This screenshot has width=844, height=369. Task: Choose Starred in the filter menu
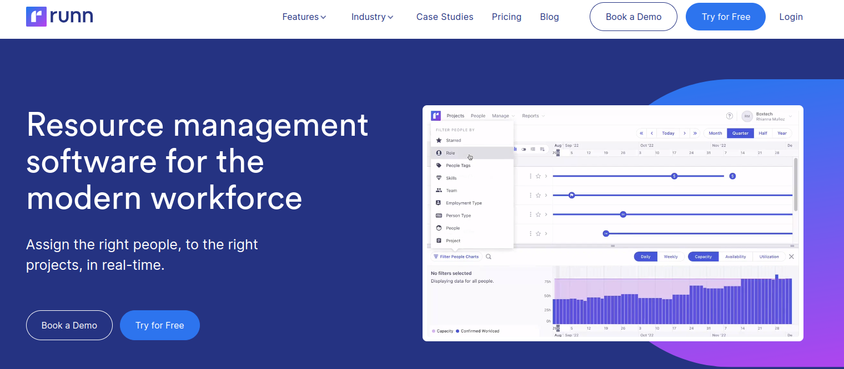coord(472,140)
